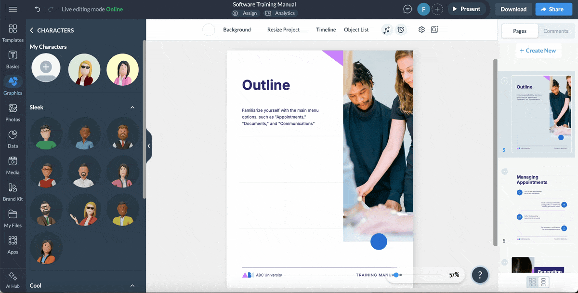Go back with the Characters panel arrow
This screenshot has height=293, width=578.
click(x=31, y=30)
